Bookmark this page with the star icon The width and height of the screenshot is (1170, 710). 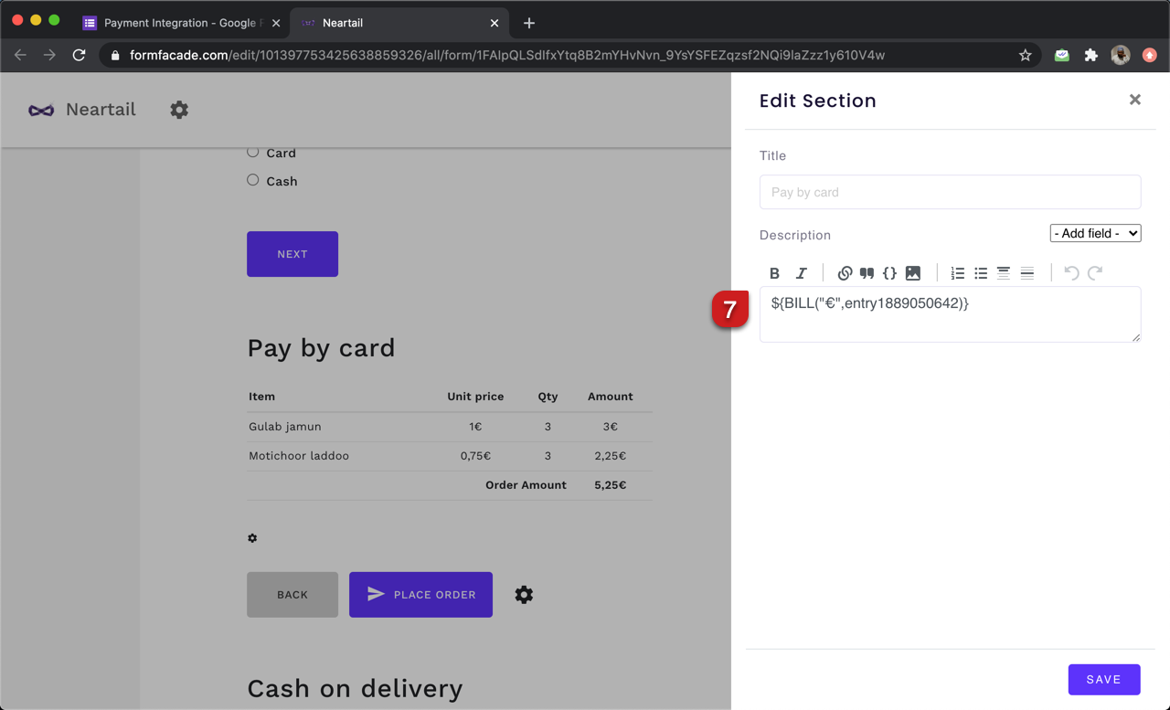coord(1026,55)
